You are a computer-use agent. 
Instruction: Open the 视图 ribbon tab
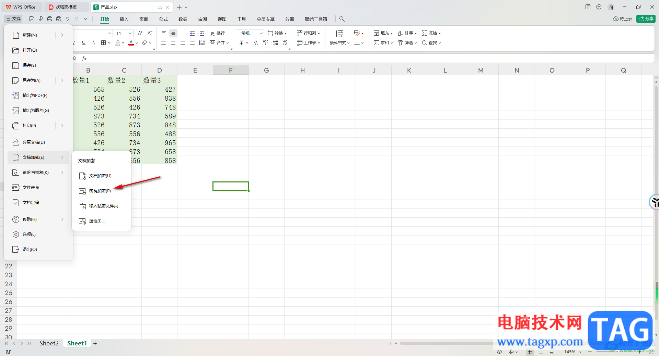pos(222,19)
